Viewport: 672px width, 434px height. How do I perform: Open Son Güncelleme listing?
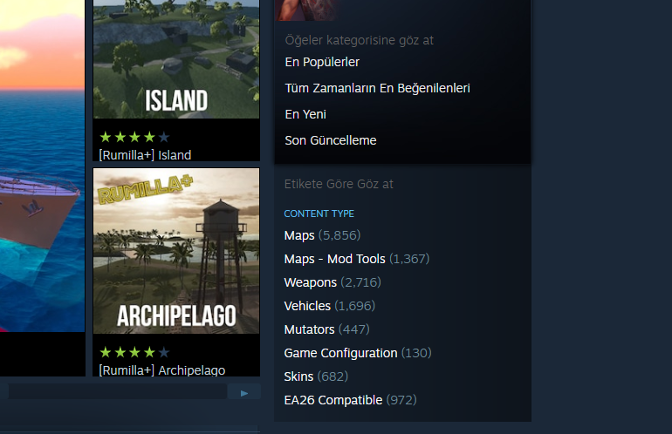(x=331, y=140)
